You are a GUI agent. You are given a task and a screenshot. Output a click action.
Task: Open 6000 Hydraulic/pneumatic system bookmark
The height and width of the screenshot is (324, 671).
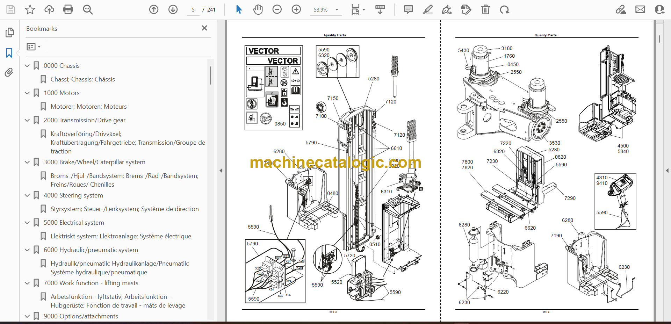91,250
